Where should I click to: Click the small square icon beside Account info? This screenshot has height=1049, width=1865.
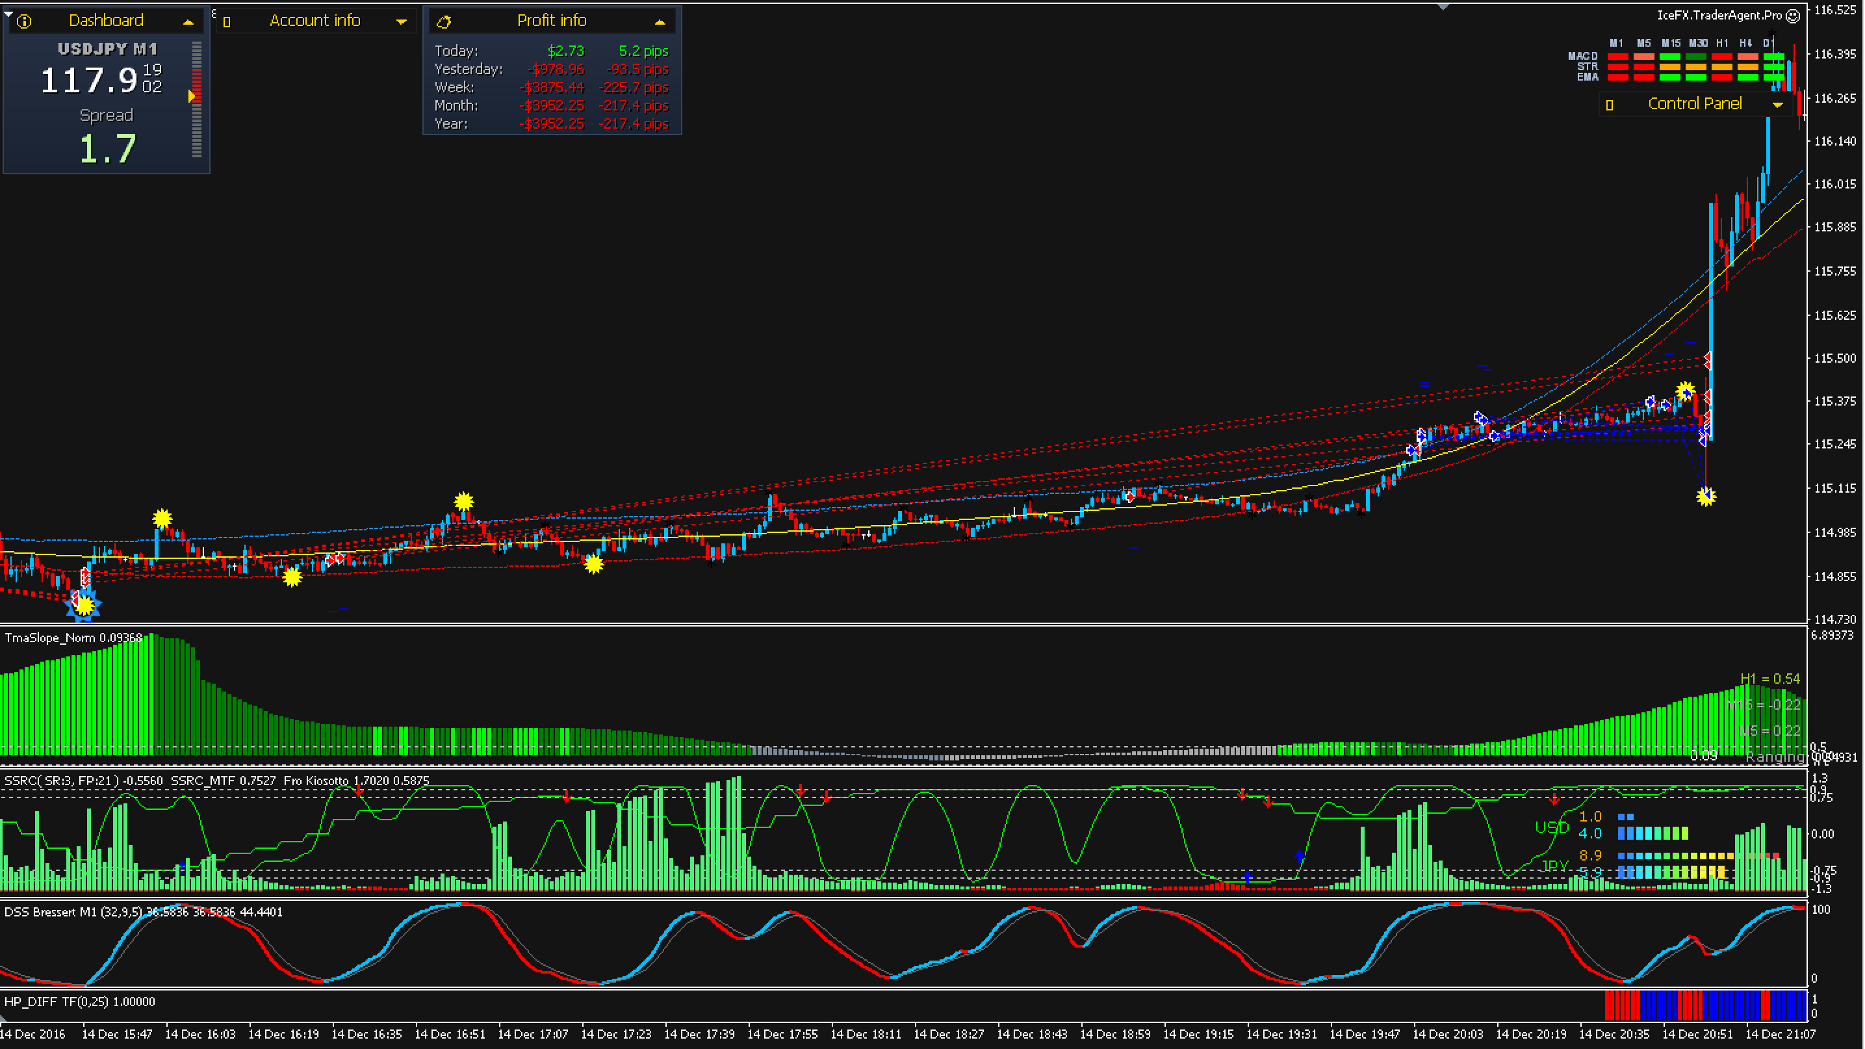point(227,23)
